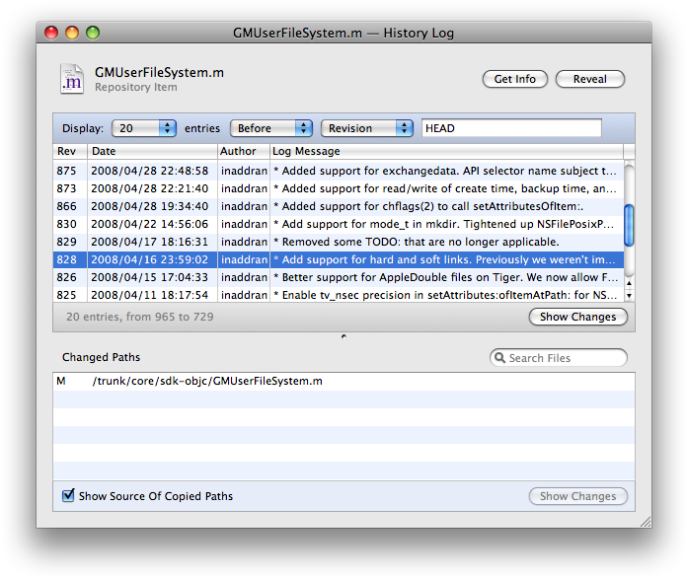Viewport: 687px width, 578px height.
Task: Click Show Changes button beside copied paths checkbox
Action: pos(577,496)
